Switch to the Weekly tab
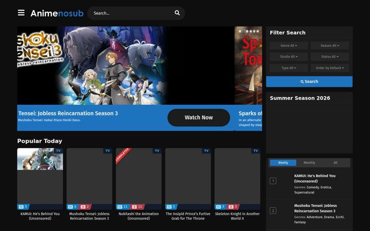The width and height of the screenshot is (370, 231). (283, 163)
